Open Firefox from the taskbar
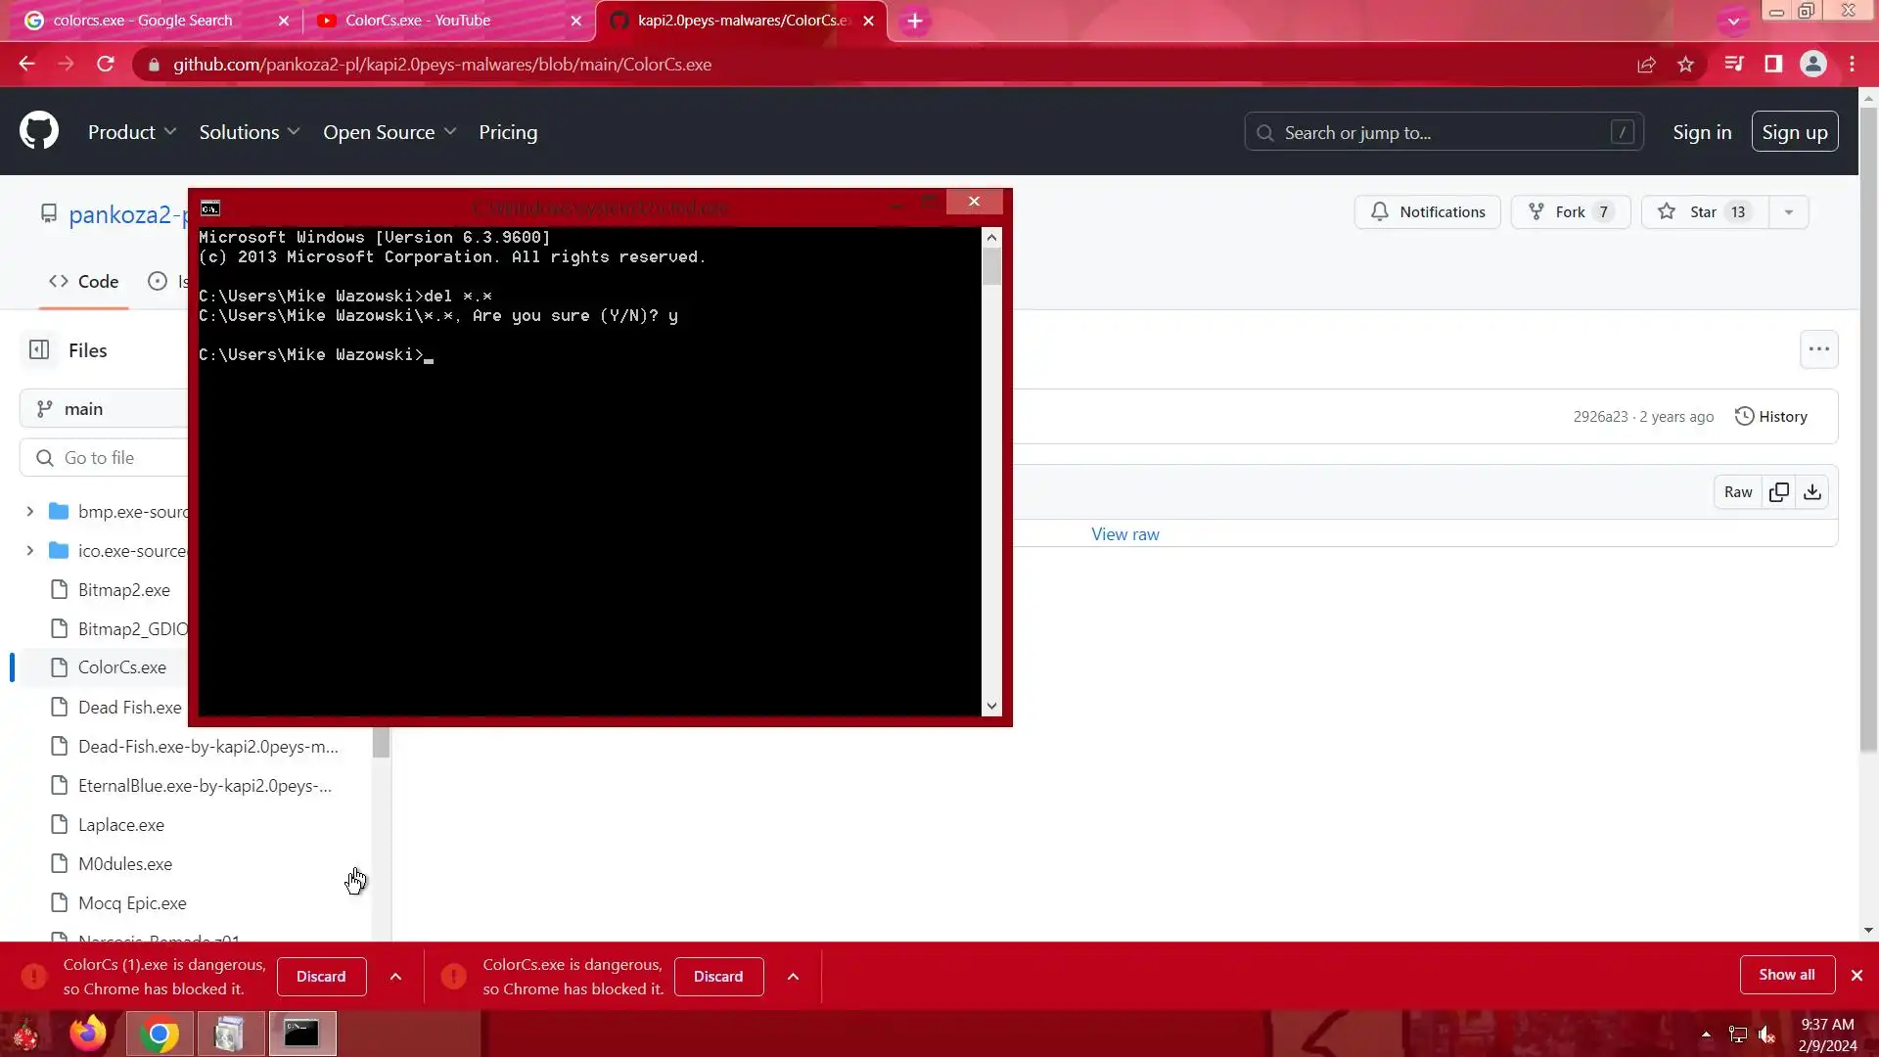The image size is (1879, 1057). (x=88, y=1034)
